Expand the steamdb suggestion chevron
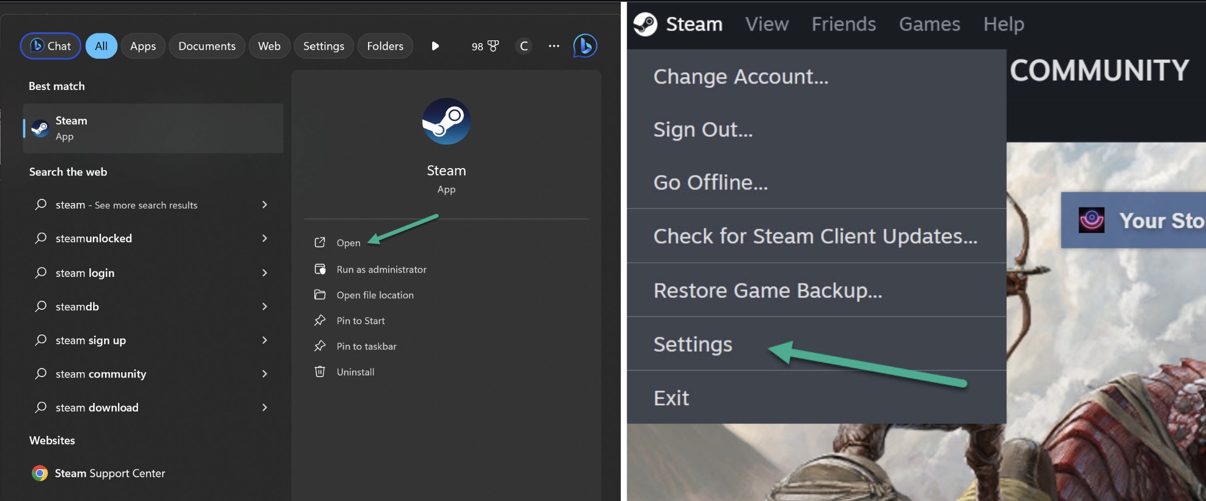 pos(264,307)
